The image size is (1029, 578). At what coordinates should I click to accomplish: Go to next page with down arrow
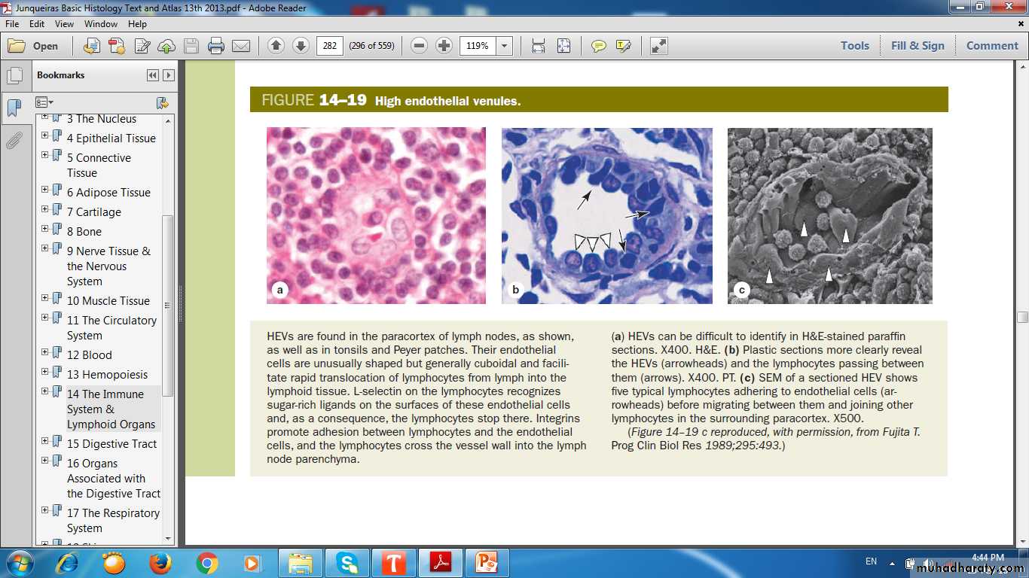click(x=301, y=46)
